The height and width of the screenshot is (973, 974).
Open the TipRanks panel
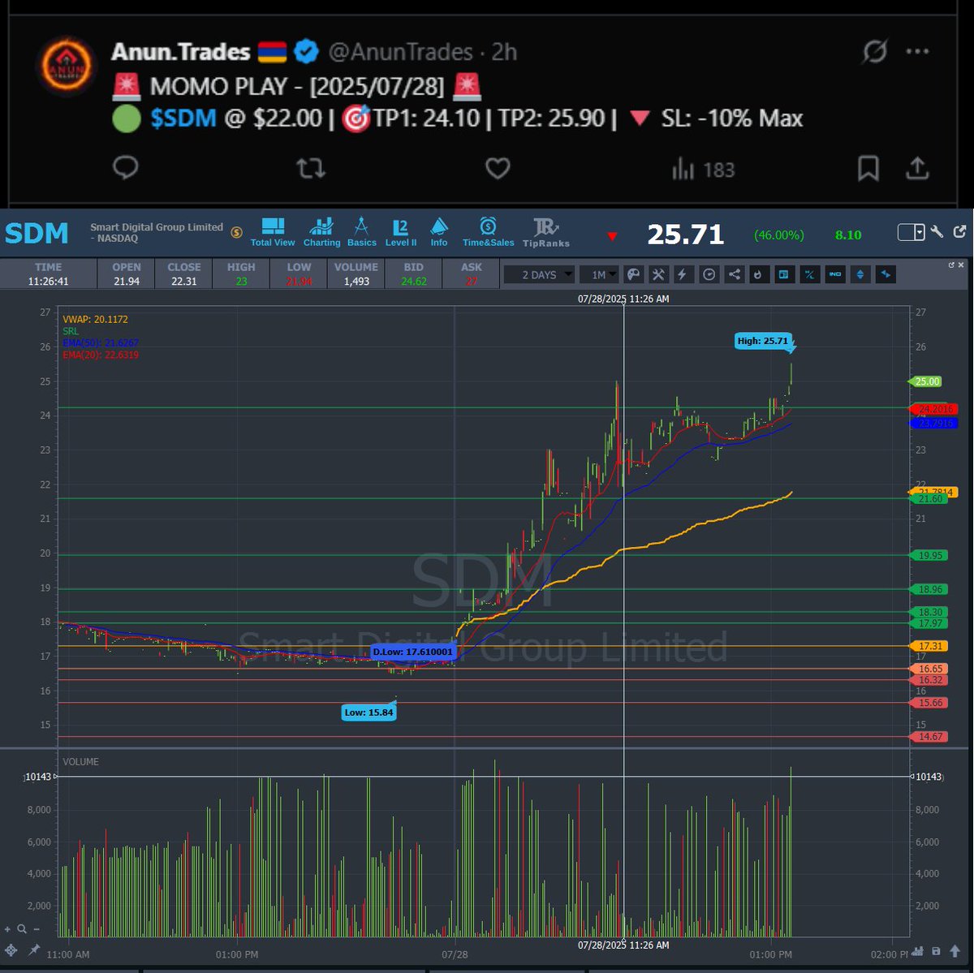coord(546,232)
